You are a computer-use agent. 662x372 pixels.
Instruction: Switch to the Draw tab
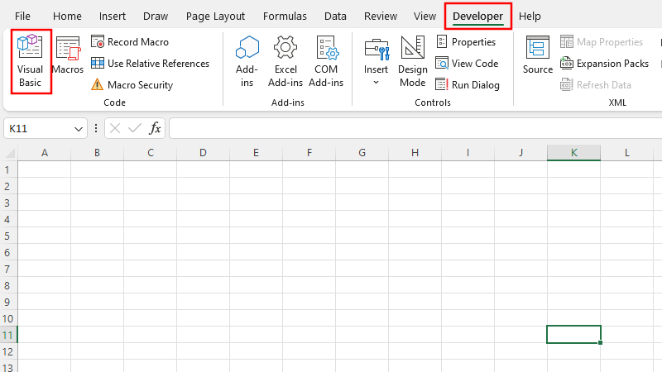click(156, 16)
